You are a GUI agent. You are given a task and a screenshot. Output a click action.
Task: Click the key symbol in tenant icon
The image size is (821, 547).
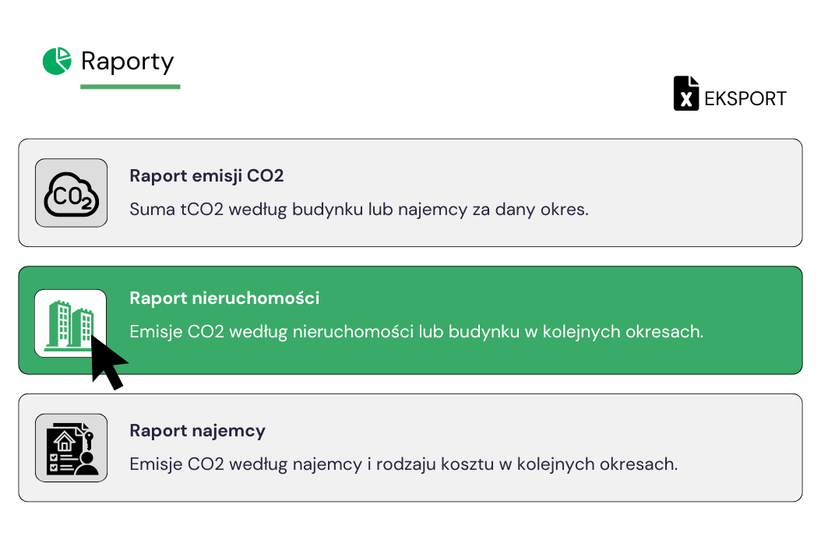(x=90, y=440)
